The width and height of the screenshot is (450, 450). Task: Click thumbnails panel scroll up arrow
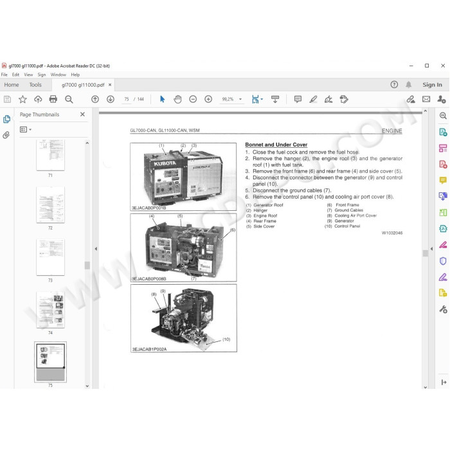87,143
